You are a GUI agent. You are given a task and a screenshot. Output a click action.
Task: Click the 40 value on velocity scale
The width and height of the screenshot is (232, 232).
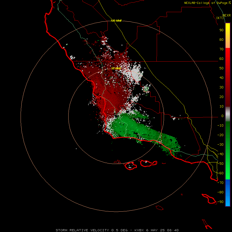(x=221, y=78)
